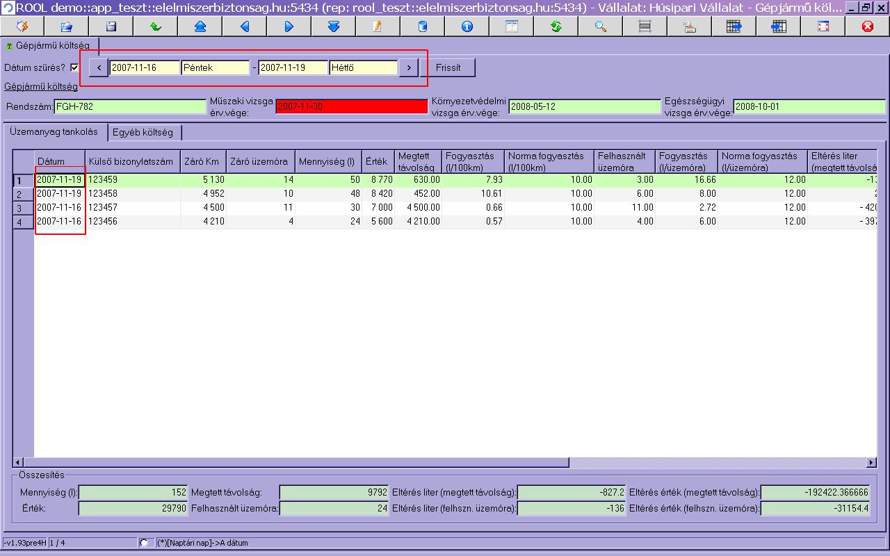Click the green refresh arrows icon
This screenshot has height=556, width=890.
(556, 26)
